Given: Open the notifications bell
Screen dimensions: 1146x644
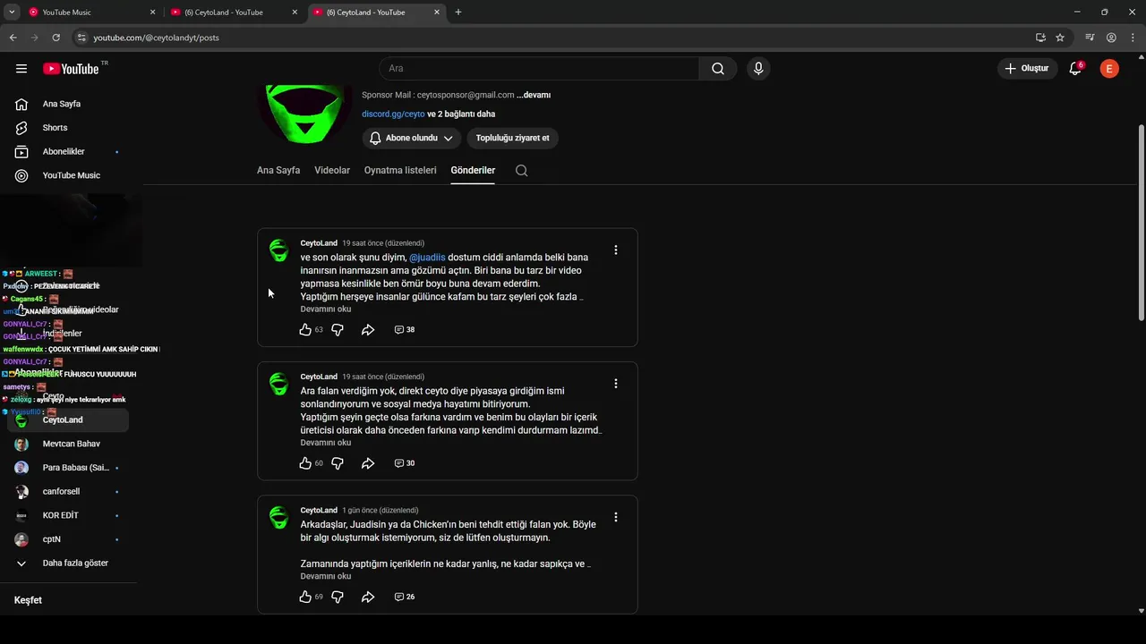Looking at the screenshot, I should [1076, 69].
